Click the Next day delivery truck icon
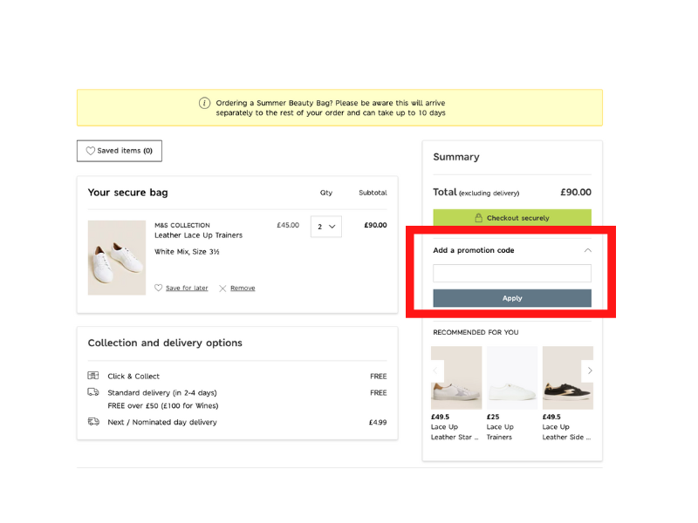 [x=93, y=422]
